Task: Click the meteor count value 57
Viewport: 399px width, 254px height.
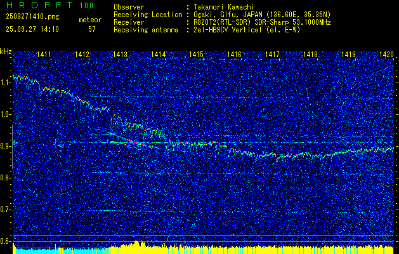Action: click(92, 29)
